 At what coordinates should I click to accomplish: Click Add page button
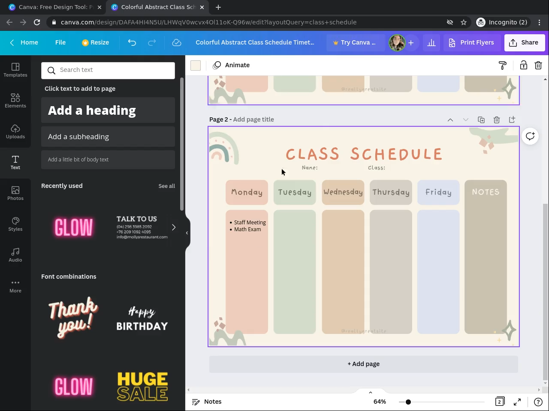pos(364,364)
